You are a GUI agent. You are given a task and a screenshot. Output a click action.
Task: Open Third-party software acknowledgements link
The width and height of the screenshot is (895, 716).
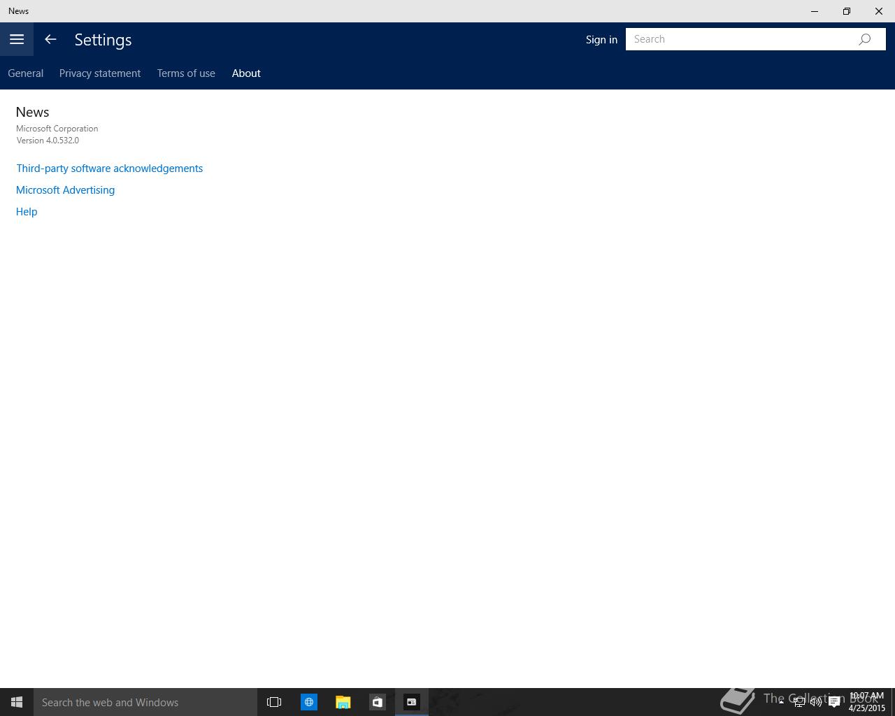[110, 169]
